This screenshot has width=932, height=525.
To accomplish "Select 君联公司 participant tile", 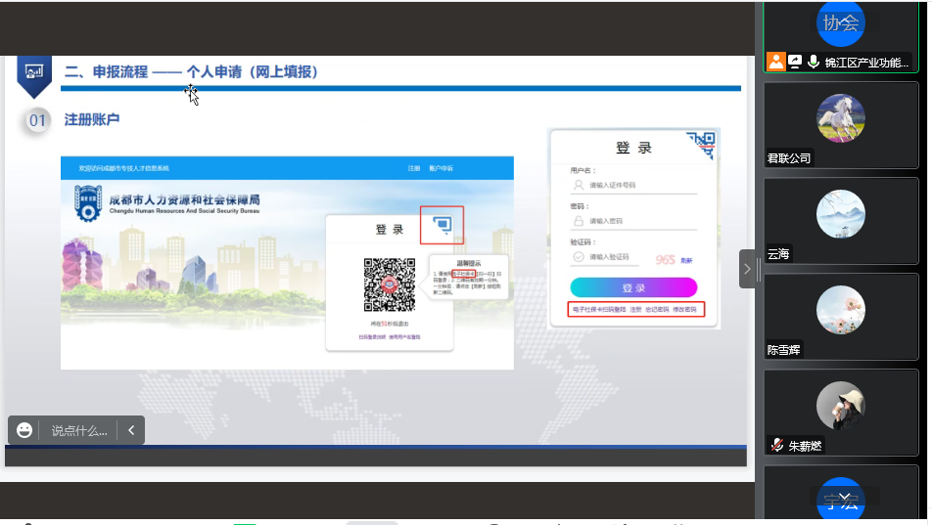I will 840,125.
